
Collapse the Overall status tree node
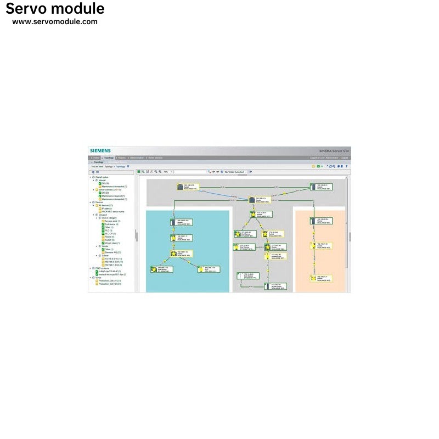[91, 177]
